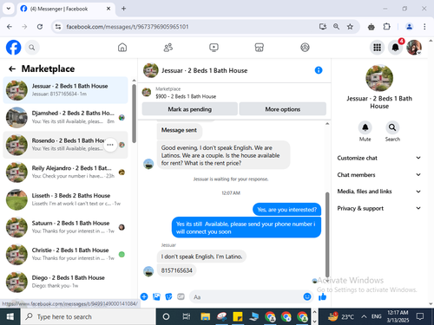The width and height of the screenshot is (434, 325).
Task: Open Djamshed 2 Beds 2 Baths conversation
Action: pos(65,117)
